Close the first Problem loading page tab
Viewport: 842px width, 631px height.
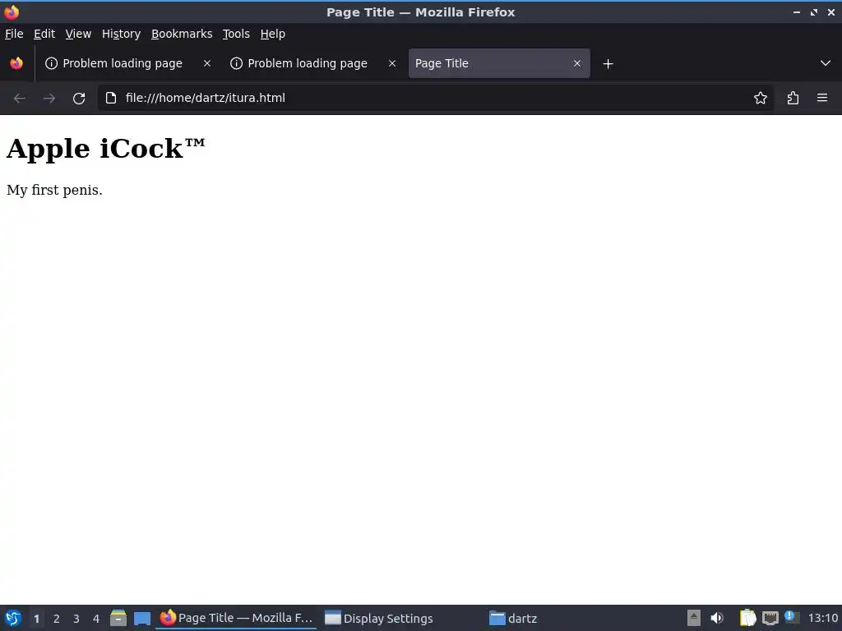coord(207,63)
